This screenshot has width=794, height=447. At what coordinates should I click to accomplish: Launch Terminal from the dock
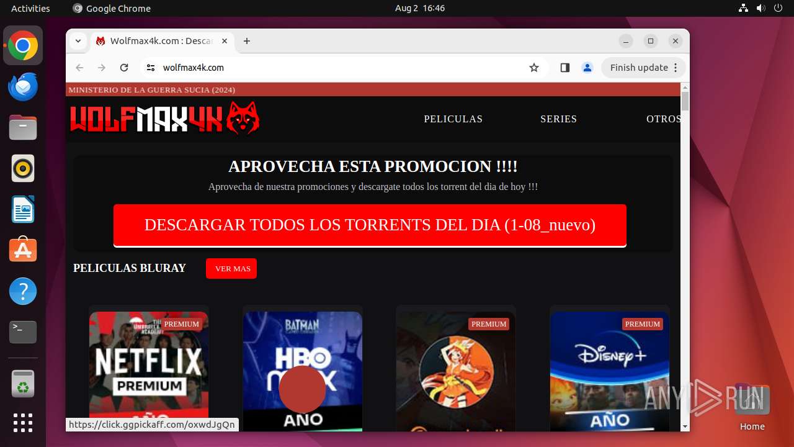coord(23,332)
